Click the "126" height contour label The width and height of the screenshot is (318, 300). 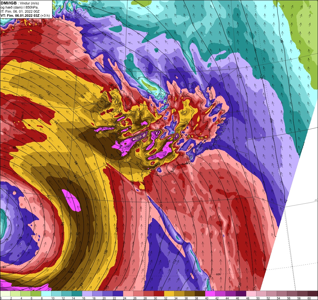click(x=240, y=76)
